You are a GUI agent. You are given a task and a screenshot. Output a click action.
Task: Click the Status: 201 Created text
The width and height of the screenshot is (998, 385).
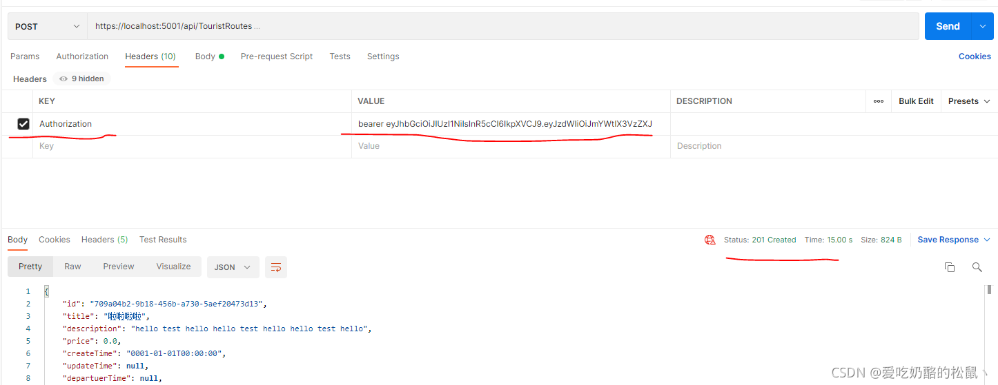pyautogui.click(x=760, y=240)
